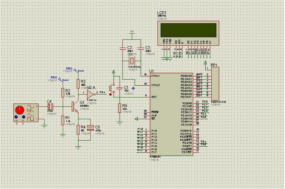The image size is (285, 189).
Task: Click the P2.0 terminal label at pin 21
Action: click(x=205, y=102)
